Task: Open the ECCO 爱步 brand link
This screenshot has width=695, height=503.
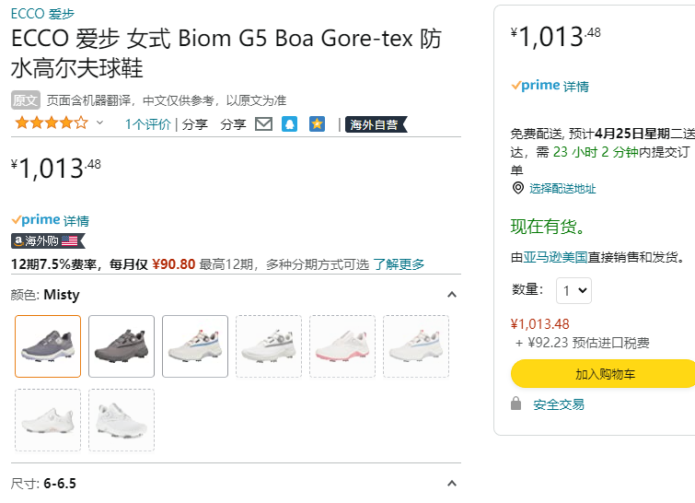Action: [42, 14]
